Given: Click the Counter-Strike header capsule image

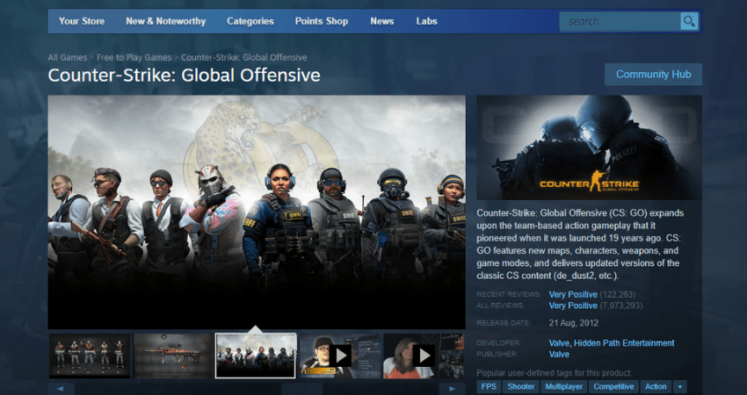Looking at the screenshot, I should click(x=589, y=147).
